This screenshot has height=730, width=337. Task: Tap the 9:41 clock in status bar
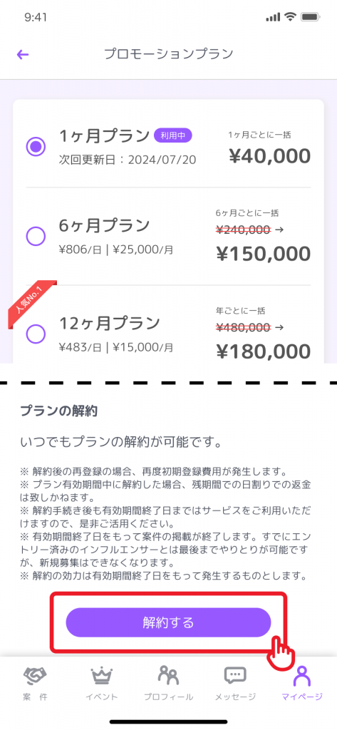(x=36, y=17)
